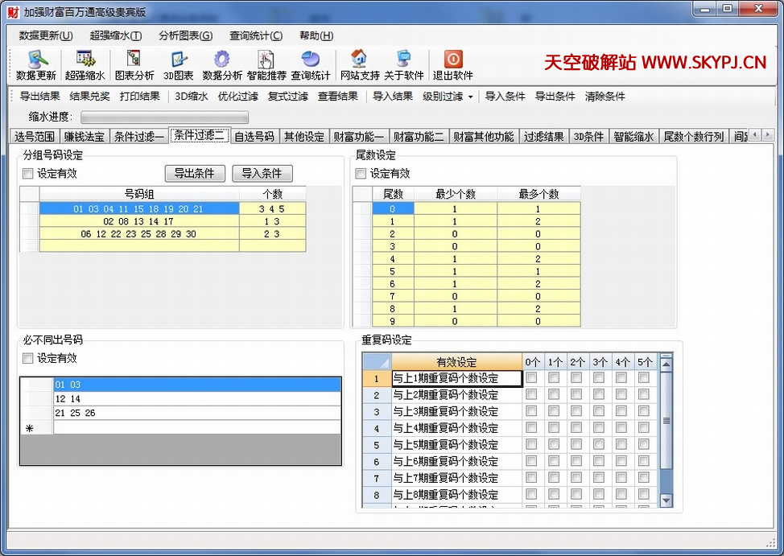
Task: Click the 数据更新 toolbar icon
Action: point(36,60)
